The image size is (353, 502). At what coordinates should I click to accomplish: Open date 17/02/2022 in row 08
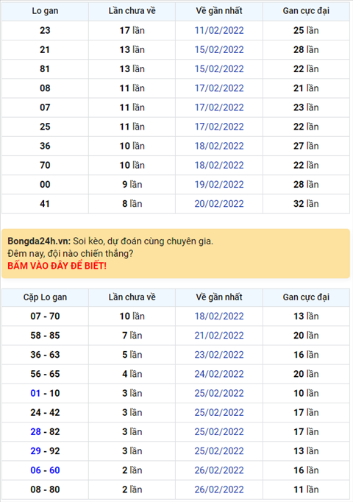click(x=219, y=88)
